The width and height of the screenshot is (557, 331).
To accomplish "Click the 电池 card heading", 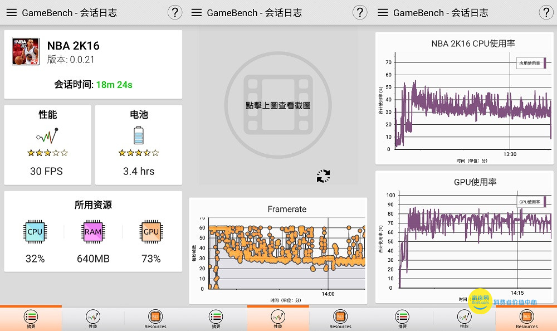I will click(x=139, y=114).
